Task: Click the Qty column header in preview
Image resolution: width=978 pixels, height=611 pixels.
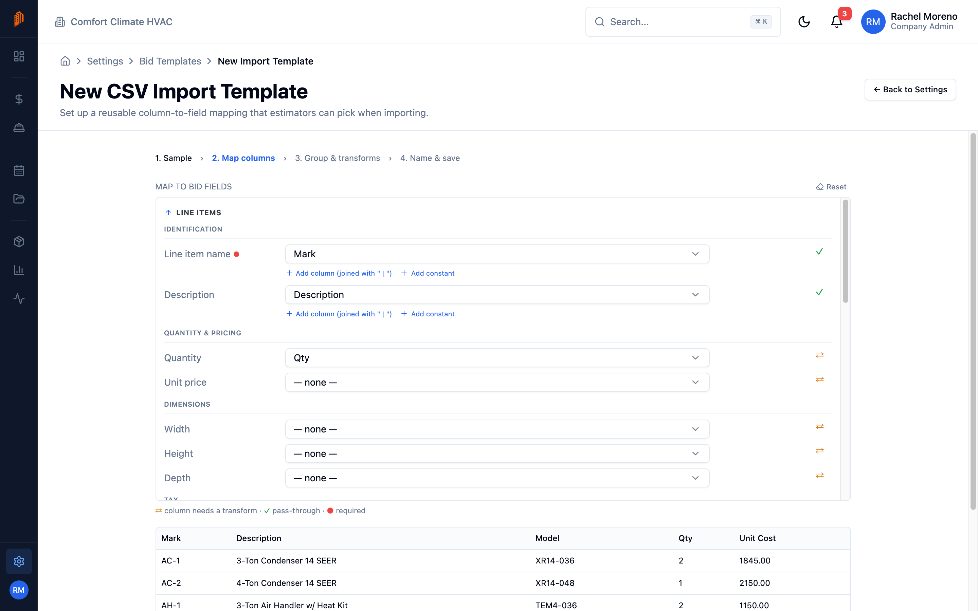Action: click(x=685, y=538)
